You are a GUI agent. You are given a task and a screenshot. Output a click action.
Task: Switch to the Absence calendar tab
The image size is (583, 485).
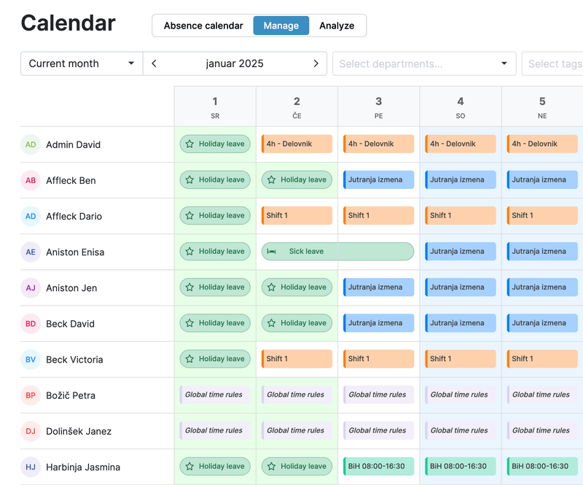click(x=204, y=26)
